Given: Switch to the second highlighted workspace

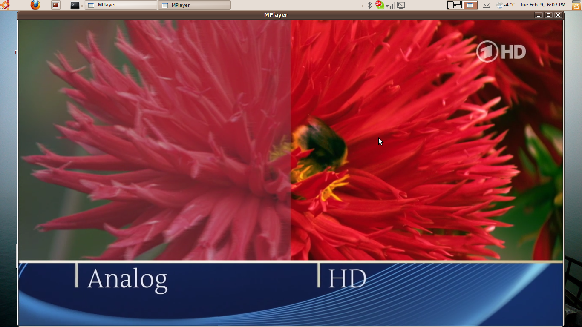Looking at the screenshot, I should point(470,5).
